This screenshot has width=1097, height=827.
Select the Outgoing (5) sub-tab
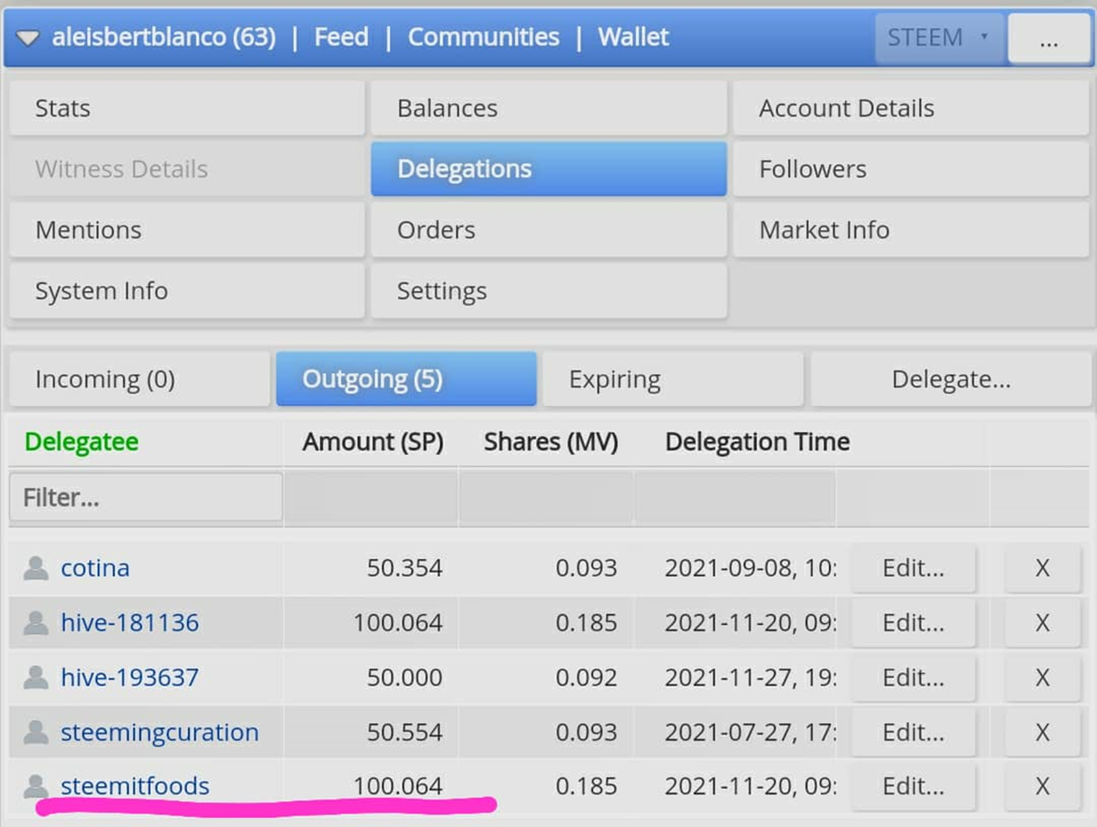(x=406, y=379)
